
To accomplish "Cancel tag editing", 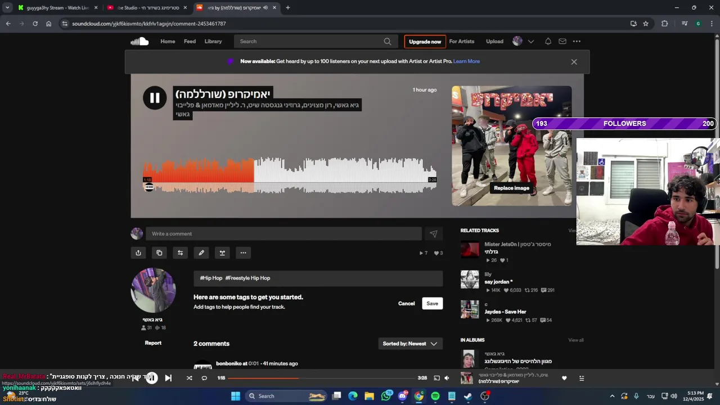I will point(406,303).
